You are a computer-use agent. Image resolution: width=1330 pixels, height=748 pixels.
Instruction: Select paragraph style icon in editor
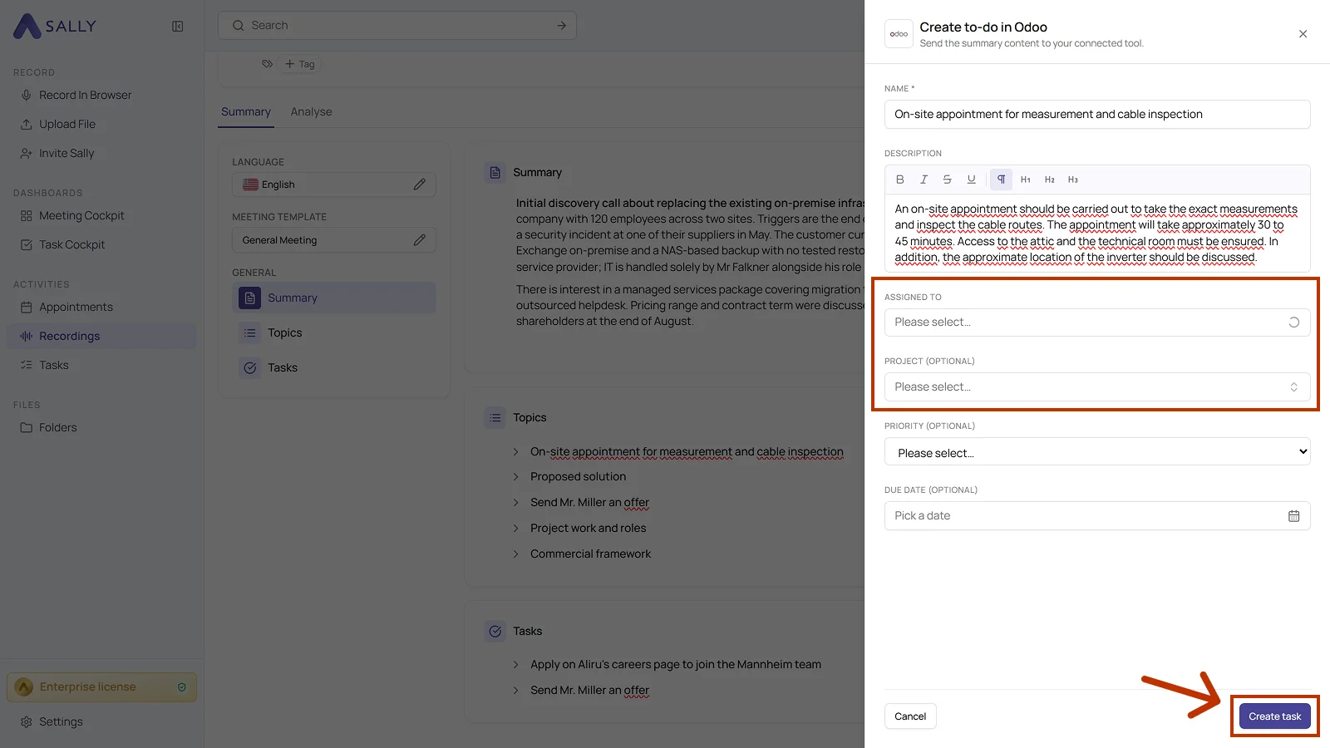[x=1001, y=180]
